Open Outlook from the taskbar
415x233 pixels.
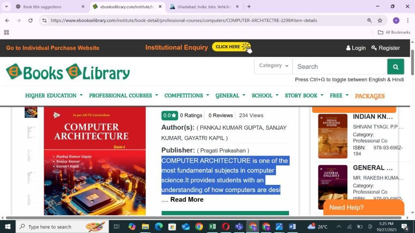coord(186,227)
